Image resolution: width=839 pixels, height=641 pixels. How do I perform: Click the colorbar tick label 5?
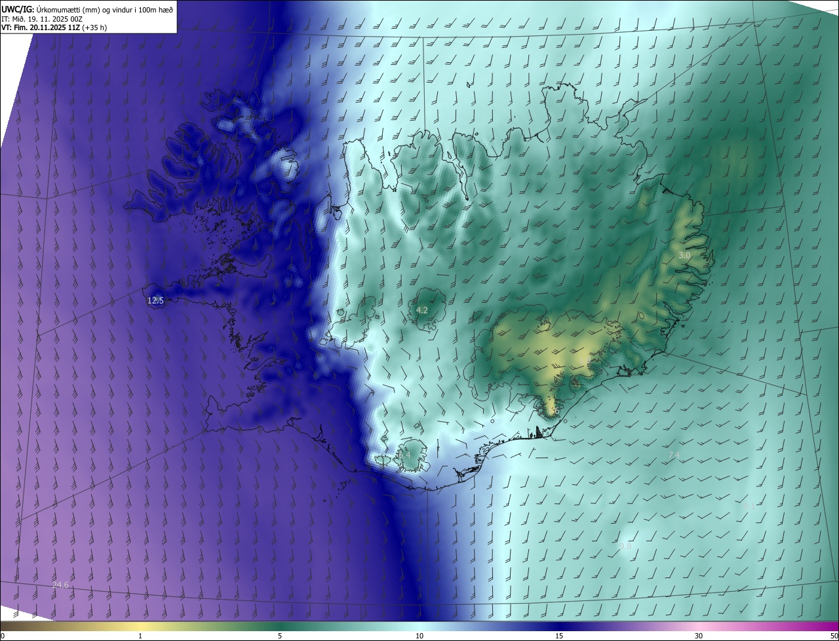280,636
